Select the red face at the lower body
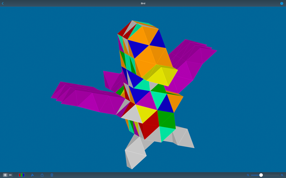Image resolution: width=286 pixels, height=178 pixels. (148, 125)
